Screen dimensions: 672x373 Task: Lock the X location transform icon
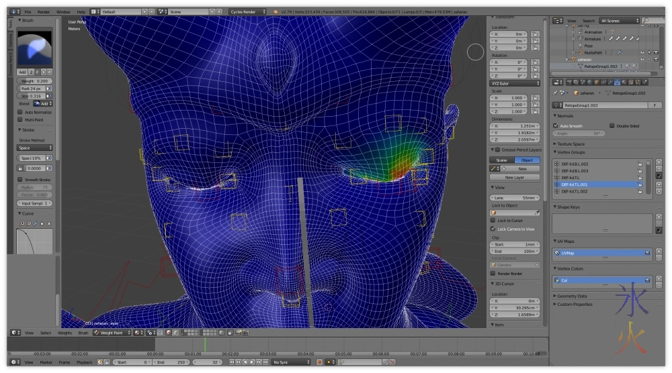point(537,34)
